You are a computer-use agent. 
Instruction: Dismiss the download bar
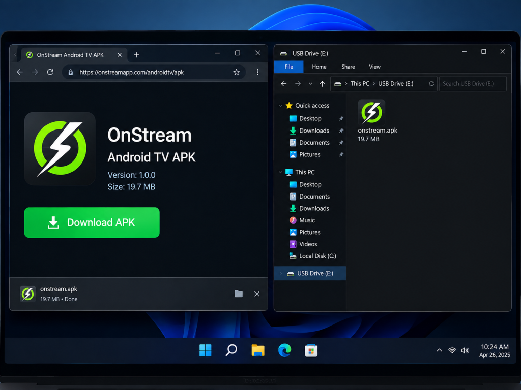pyautogui.click(x=257, y=294)
